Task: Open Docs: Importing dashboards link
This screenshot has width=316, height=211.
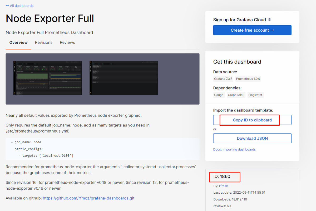Action: (234, 149)
